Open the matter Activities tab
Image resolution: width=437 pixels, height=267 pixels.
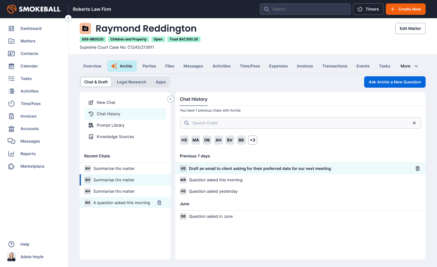[x=222, y=66]
